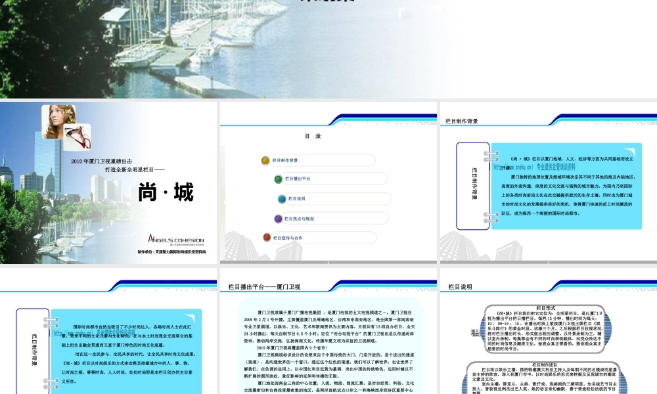Select the orange bullet beside 栏目宣传与合作
The image size is (657, 394).
267,238
